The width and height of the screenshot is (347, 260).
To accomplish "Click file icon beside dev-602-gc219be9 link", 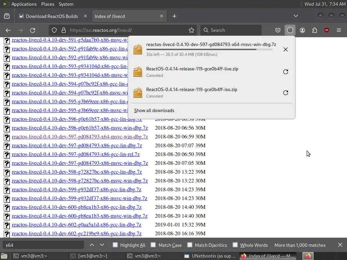I will click(7, 234).
